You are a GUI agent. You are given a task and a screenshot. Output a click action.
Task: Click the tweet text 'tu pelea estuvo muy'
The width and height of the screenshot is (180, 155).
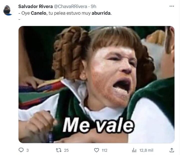(70, 13)
